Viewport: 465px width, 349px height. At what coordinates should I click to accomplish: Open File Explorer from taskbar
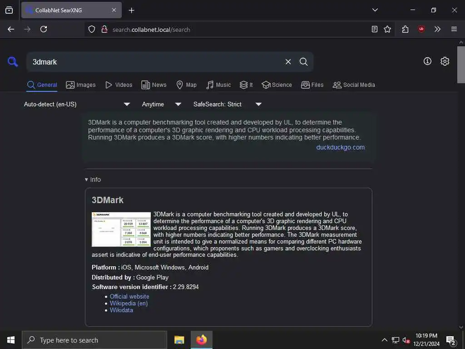click(179, 340)
